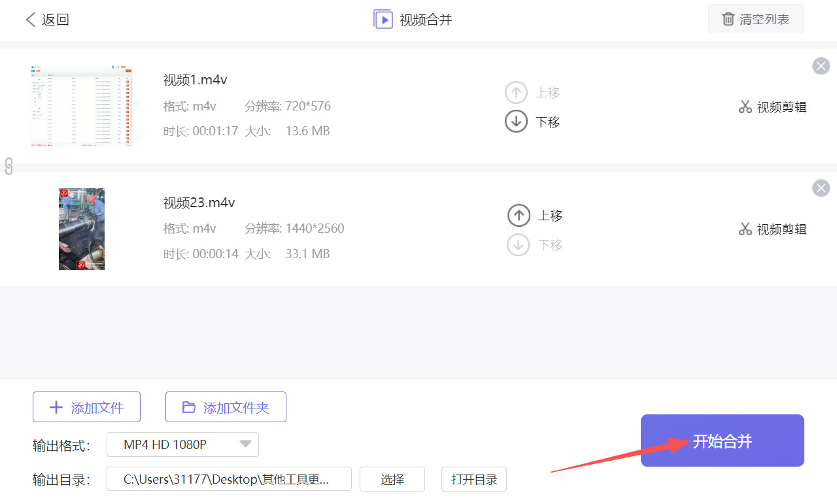
Task: Click 视频剪辑 text for 视频23.m4v
Action: click(x=782, y=229)
